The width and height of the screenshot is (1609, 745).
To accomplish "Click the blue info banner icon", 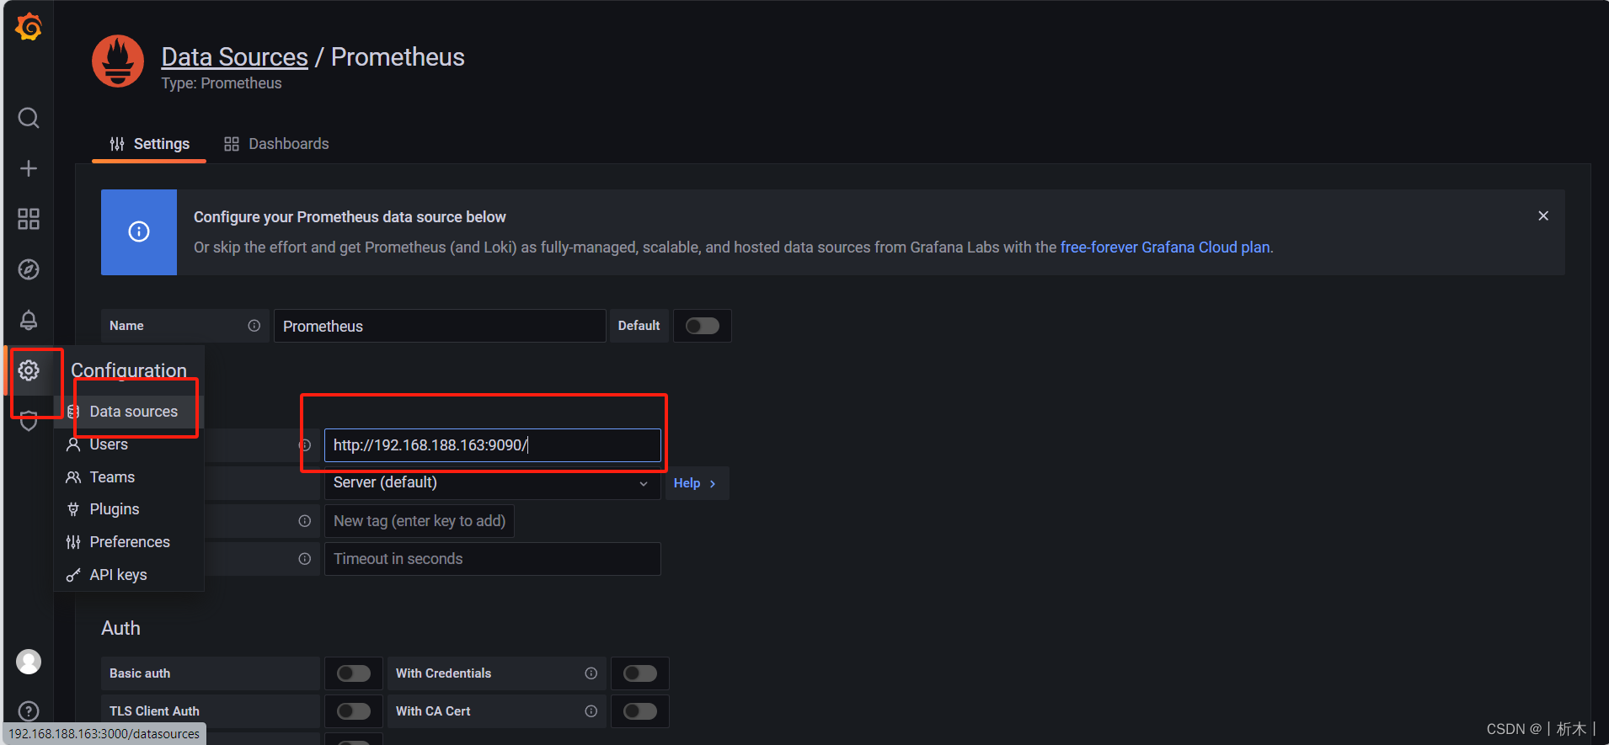I will click(139, 231).
